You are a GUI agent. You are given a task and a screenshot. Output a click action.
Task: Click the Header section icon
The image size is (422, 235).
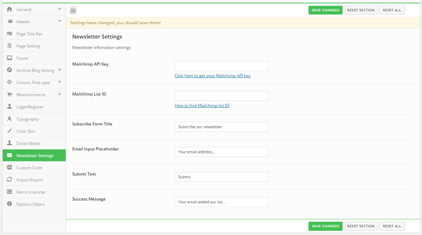point(10,21)
